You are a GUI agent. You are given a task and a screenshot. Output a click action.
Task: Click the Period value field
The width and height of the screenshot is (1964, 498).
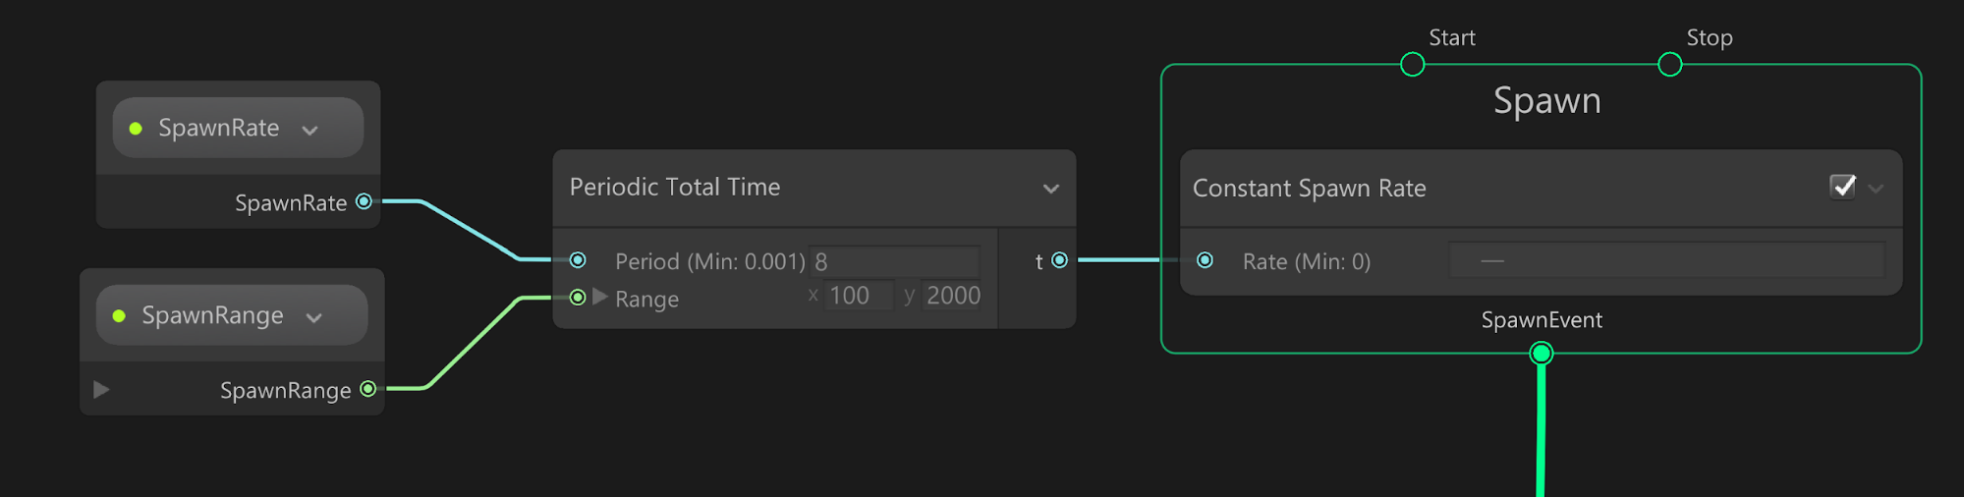(893, 261)
